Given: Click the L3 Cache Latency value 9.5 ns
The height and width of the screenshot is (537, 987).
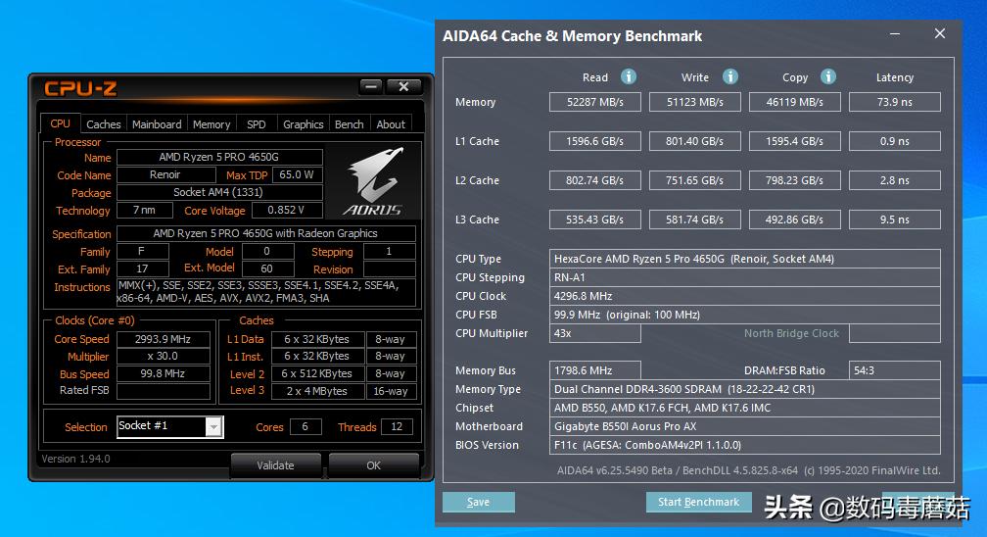Looking at the screenshot, I should coord(895,220).
